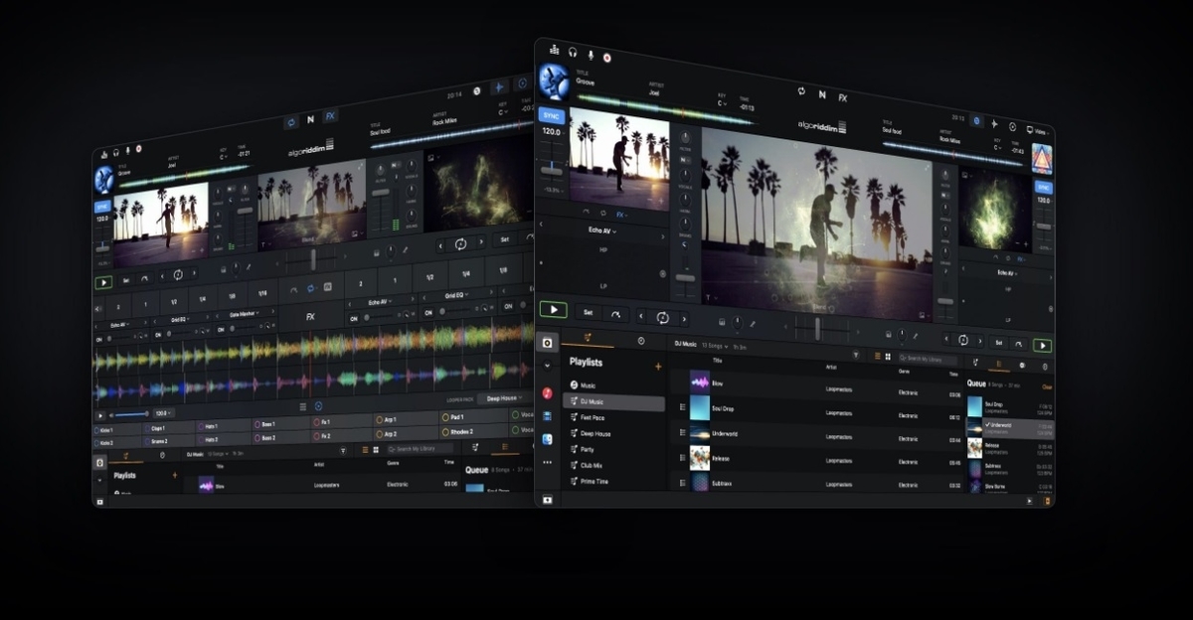Play right deck with green play button, right window
This screenshot has height=620, width=1193.
point(1042,345)
